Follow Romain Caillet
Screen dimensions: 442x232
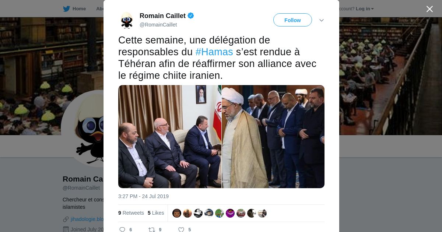point(292,20)
